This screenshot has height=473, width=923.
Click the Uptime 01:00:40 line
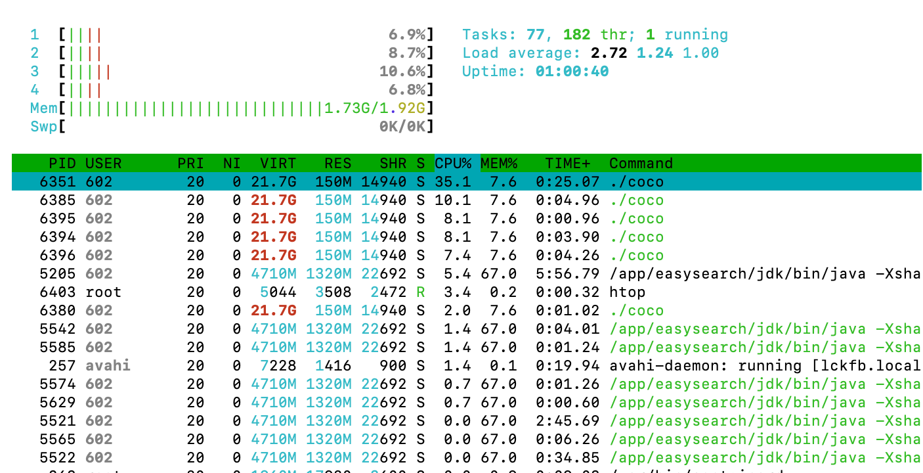point(535,71)
